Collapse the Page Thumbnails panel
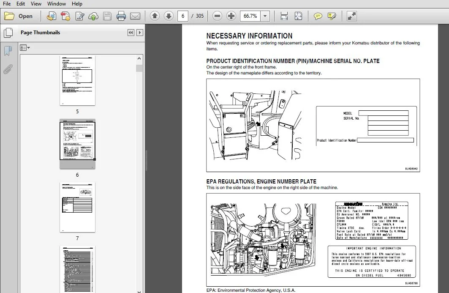Screen dimensions: 449x293 (131, 33)
